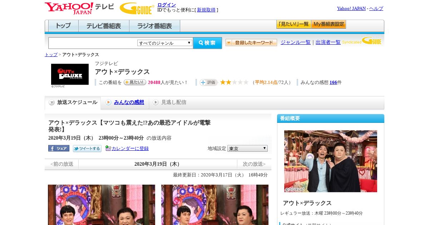Screen dimensions: 429x225
Task: Click the blue 検索 button
Action: (207, 43)
